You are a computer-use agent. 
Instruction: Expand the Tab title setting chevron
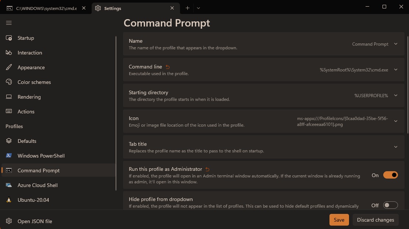396,147
